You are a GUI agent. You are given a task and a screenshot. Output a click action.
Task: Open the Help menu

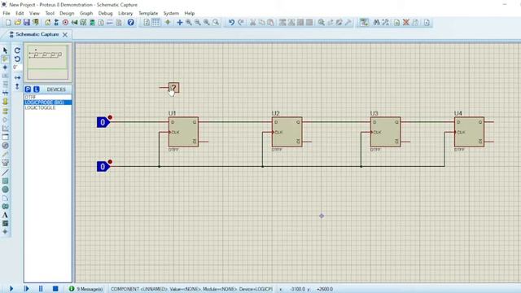[x=190, y=13]
